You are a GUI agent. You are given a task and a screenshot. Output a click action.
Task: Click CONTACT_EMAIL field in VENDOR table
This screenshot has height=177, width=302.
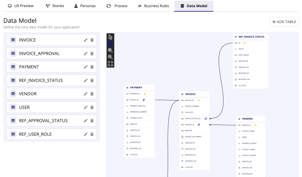(x=251, y=131)
